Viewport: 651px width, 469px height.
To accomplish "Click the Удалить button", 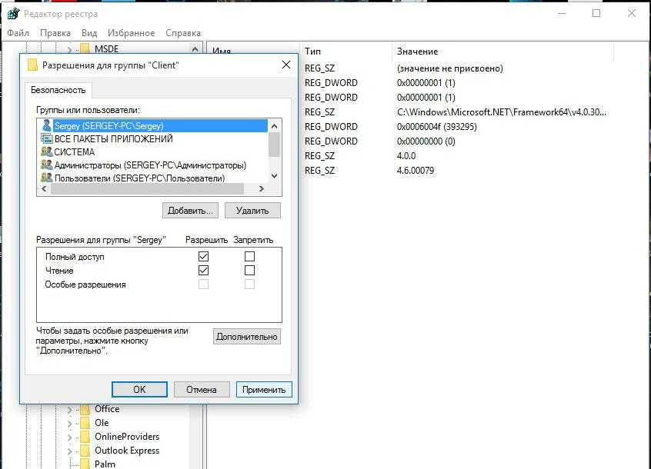I will pyautogui.click(x=252, y=211).
